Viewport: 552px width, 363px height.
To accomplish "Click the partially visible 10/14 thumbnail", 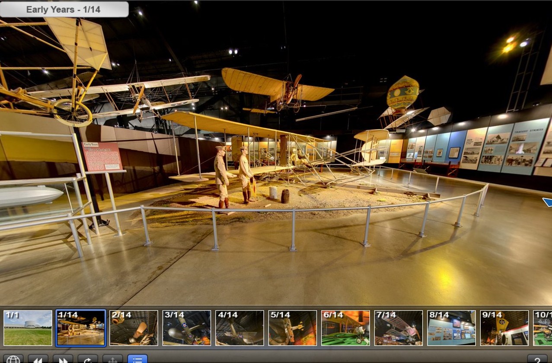I will (542, 328).
